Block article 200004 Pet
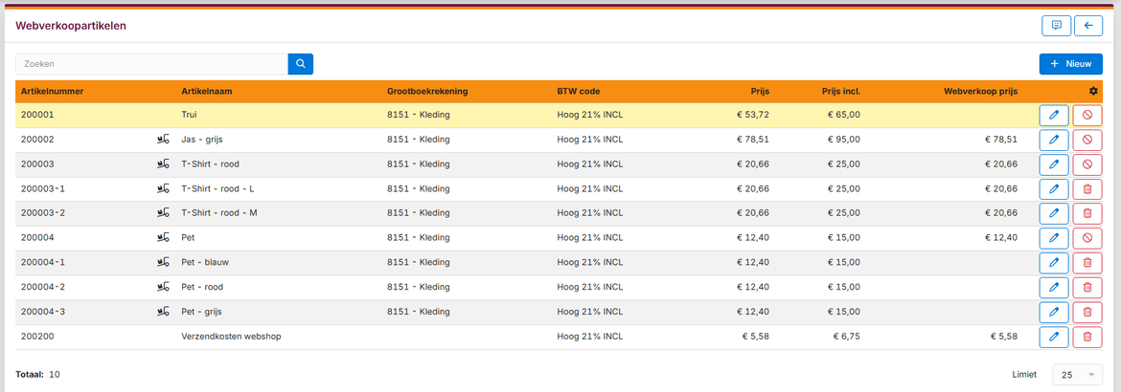The height and width of the screenshot is (392, 1121). [x=1087, y=238]
